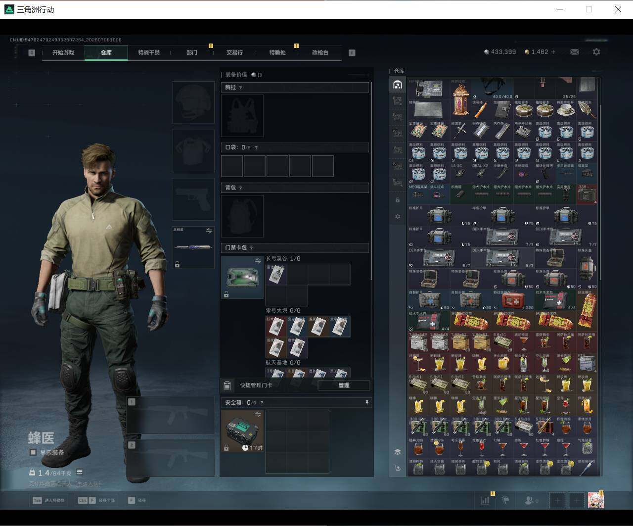This screenshot has height=526, width=633.
Task: Click the flag icon in bottom bar
Action: tap(505, 500)
